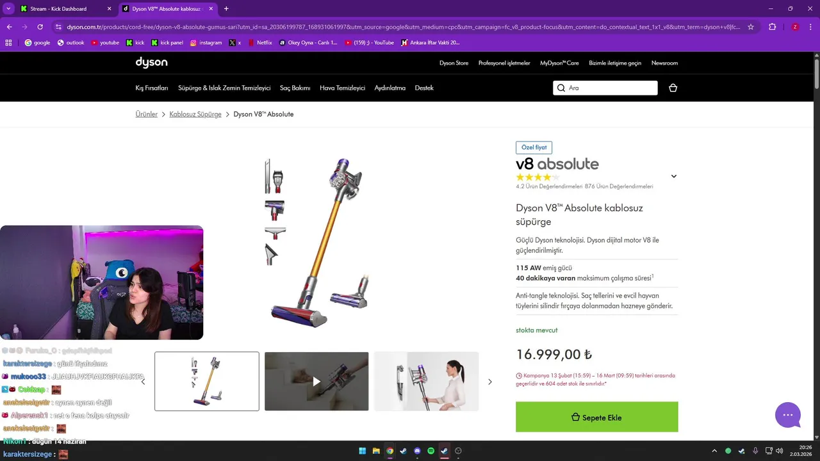Expand the v8 absolute chevron dropdown
Screen dimensions: 820x461
pyautogui.click(x=673, y=176)
